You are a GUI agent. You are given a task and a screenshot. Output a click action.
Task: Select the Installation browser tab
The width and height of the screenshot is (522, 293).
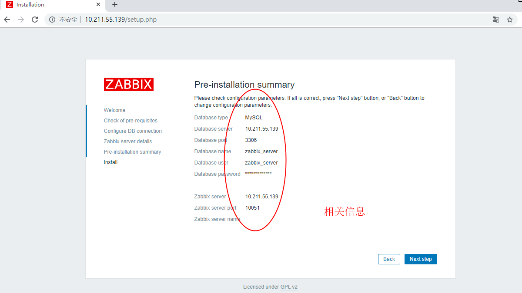[x=48, y=5]
